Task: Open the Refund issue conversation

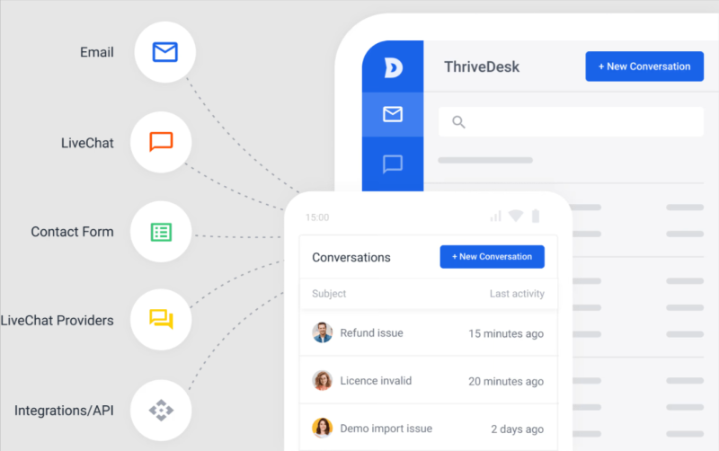Action: (429, 332)
